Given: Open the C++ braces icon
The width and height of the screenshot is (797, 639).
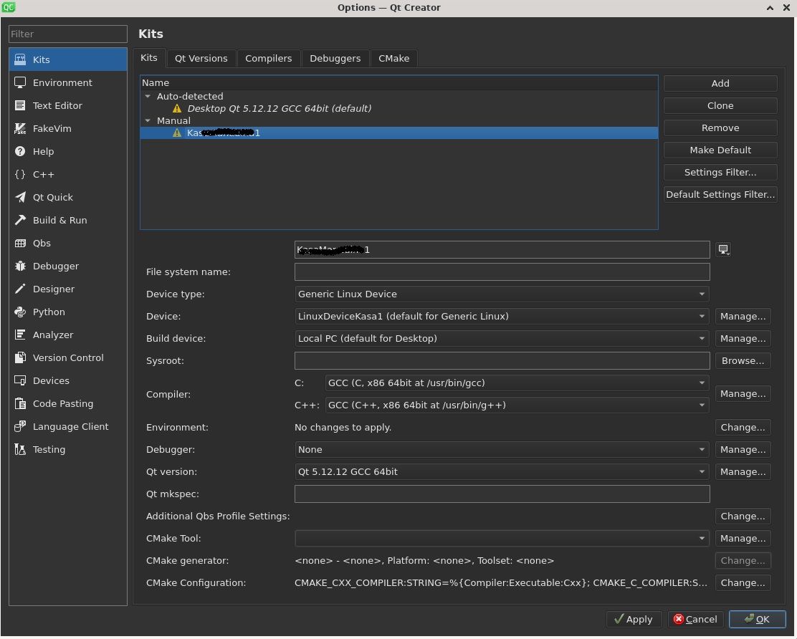Looking at the screenshot, I should point(20,174).
